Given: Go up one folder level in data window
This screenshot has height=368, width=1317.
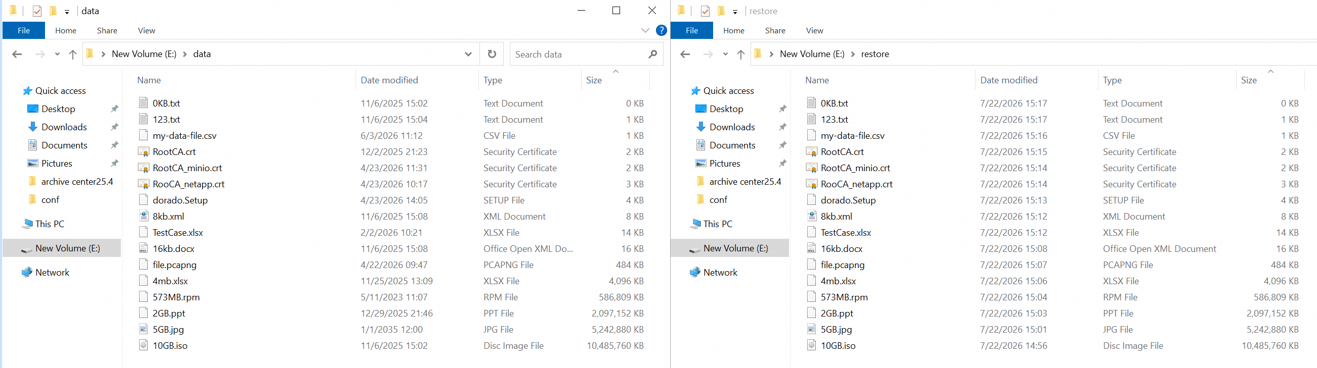Looking at the screenshot, I should point(73,54).
